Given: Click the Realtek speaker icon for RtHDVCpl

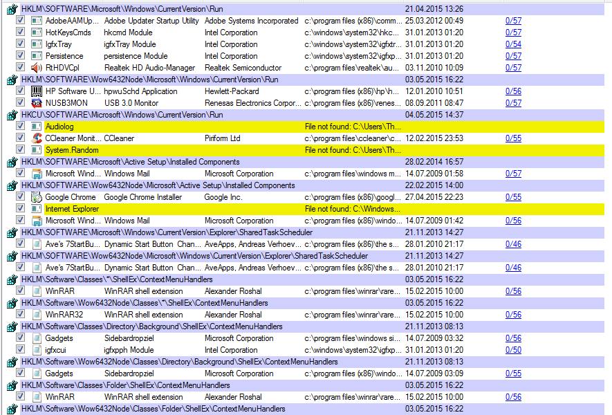Looking at the screenshot, I should click(x=37, y=68).
